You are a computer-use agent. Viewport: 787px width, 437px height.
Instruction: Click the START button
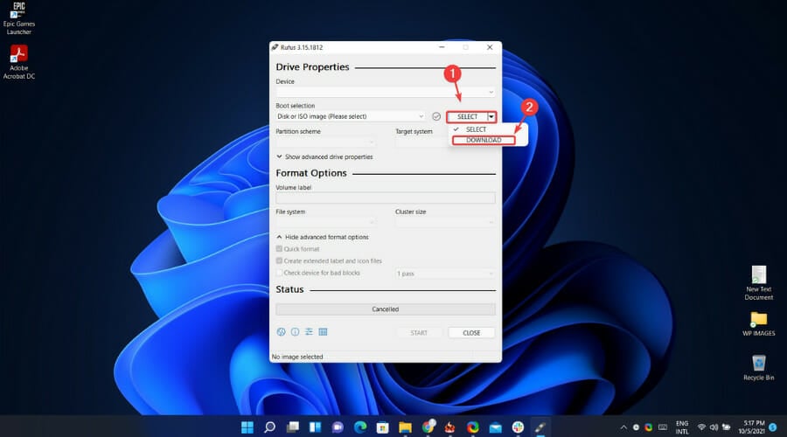419,333
